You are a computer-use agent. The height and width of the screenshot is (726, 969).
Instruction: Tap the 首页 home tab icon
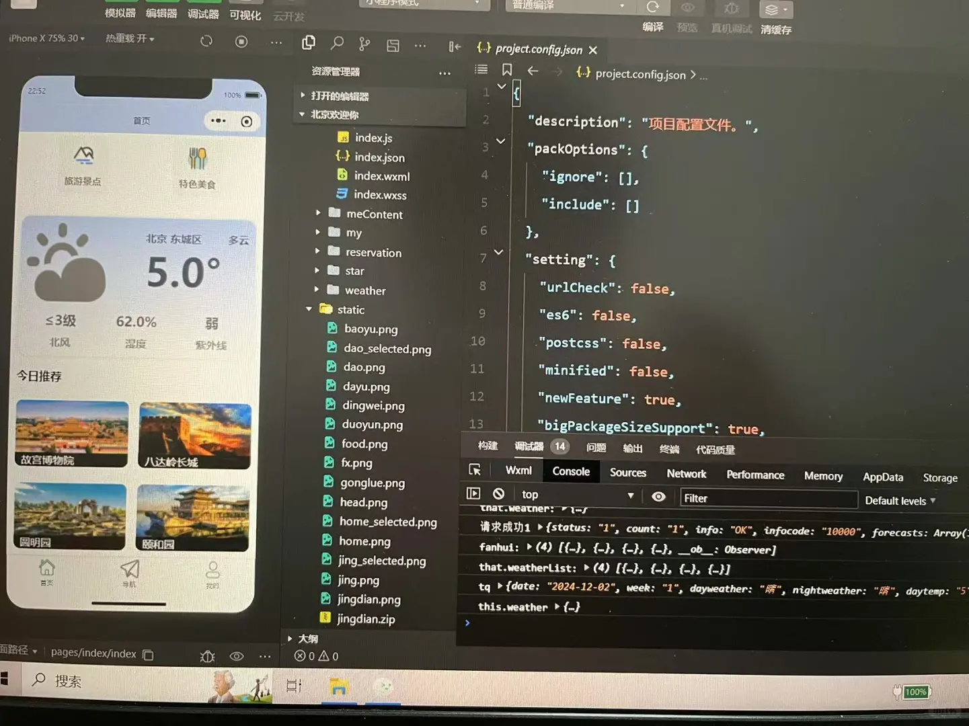tap(46, 567)
